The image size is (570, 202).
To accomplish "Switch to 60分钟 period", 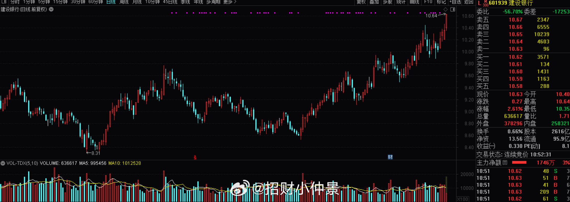I will pyautogui.click(x=95, y=2).
